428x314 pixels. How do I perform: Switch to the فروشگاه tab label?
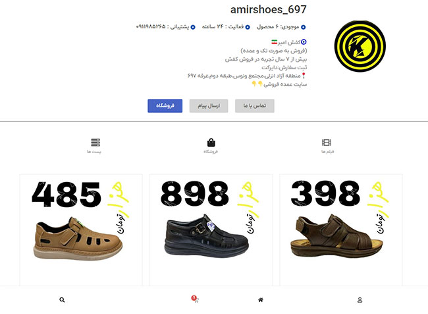[x=211, y=152]
